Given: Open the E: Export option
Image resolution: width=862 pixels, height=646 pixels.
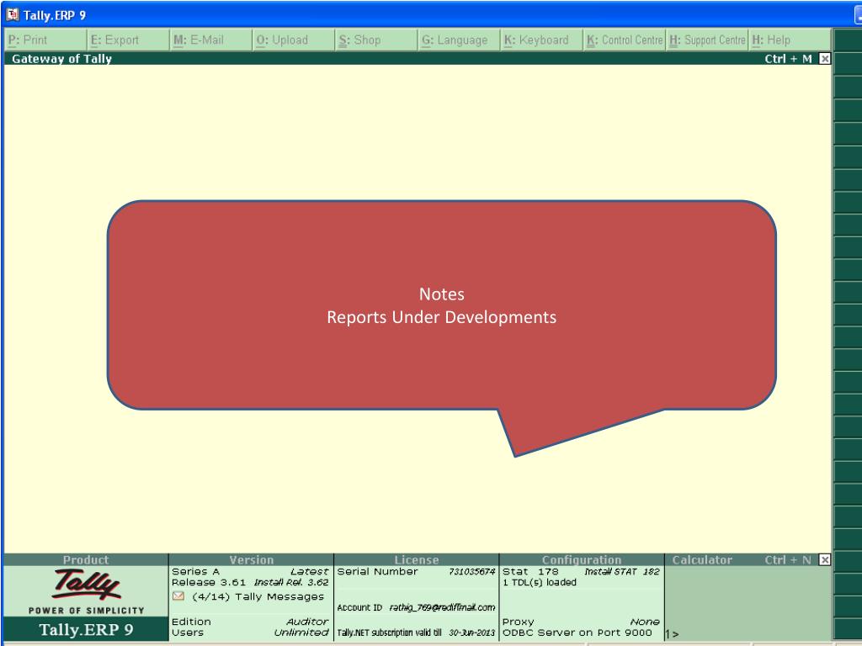Looking at the screenshot, I should pyautogui.click(x=128, y=40).
